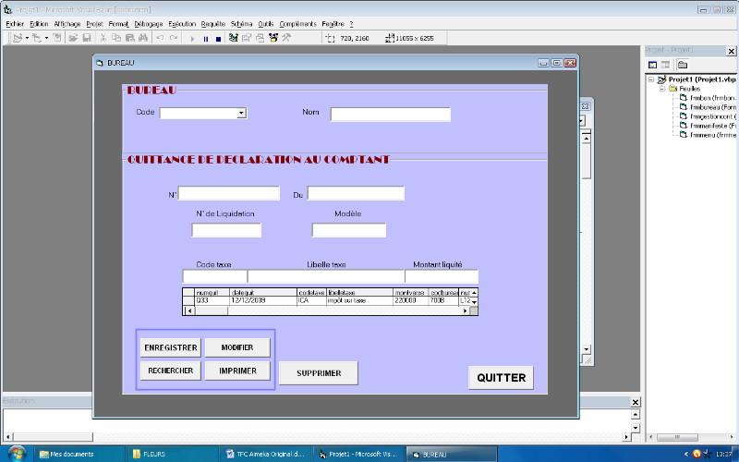This screenshot has width=739, height=462.
Task: Click the Pause (break) toolbar icon
Action: (205, 38)
